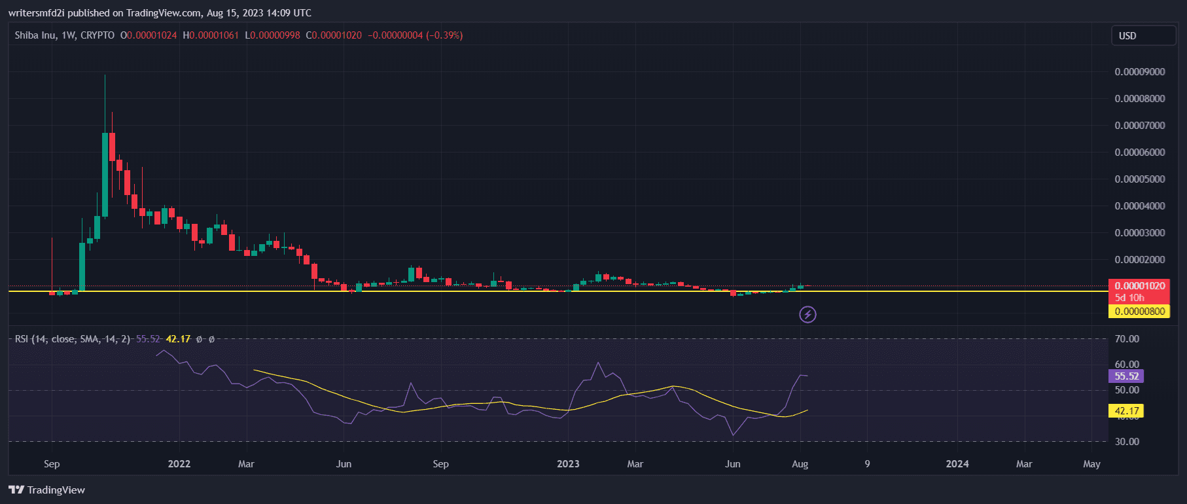The width and height of the screenshot is (1187, 504).
Task: Click the 2023 label on the time axis
Action: 567,464
